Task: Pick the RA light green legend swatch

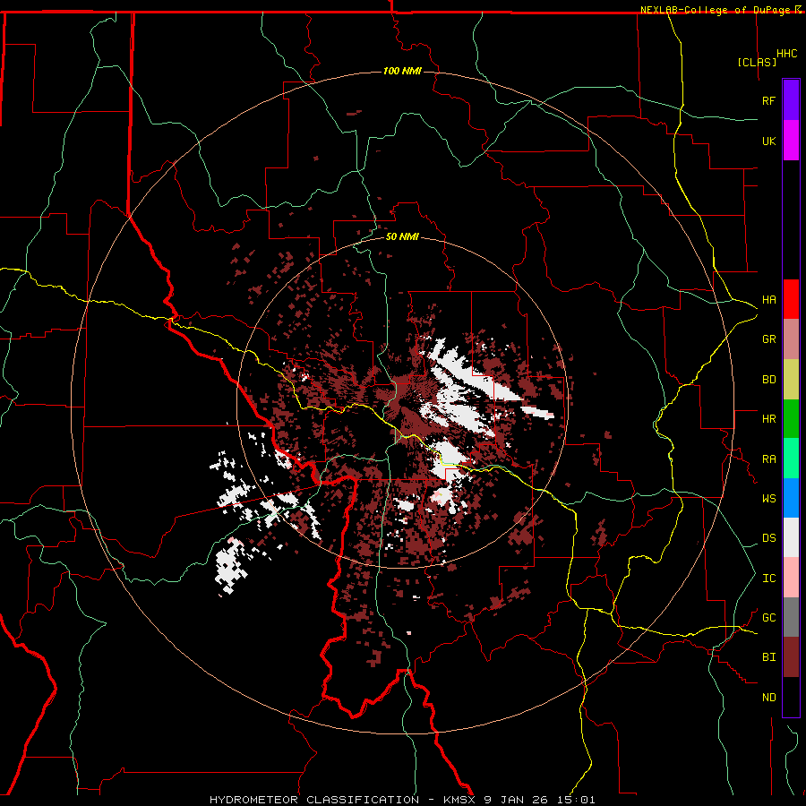Action: pyautogui.click(x=791, y=459)
